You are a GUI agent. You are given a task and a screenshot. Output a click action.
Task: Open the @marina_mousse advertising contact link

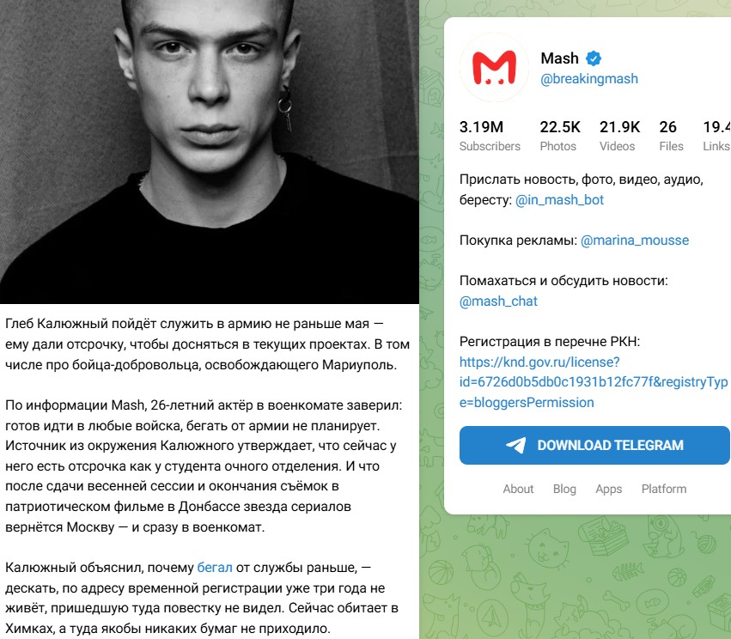634,240
